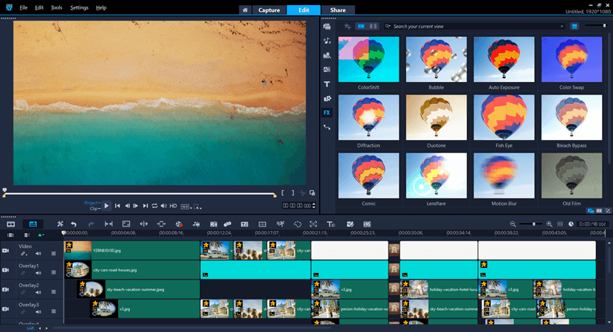Screen dimensions: 613x332
Task: Toggle HD preview mode
Action: [174, 206]
